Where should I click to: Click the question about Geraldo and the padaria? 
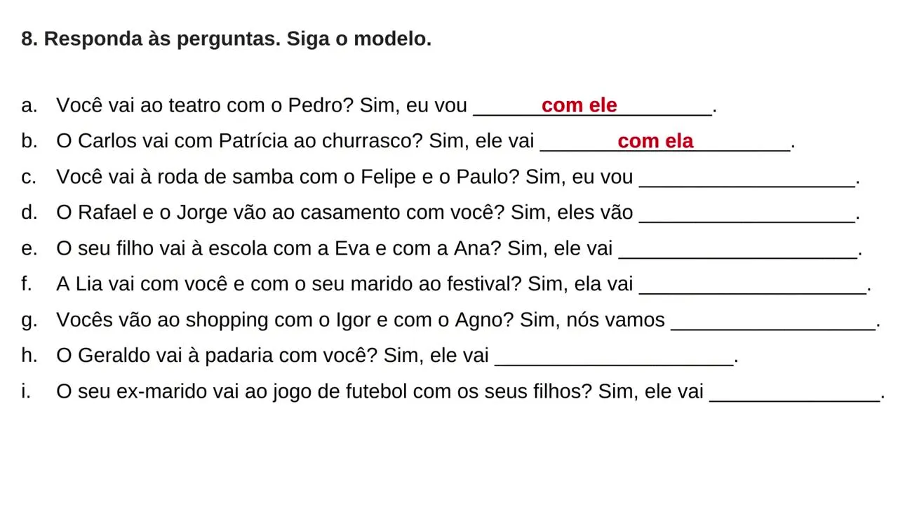tap(217, 356)
